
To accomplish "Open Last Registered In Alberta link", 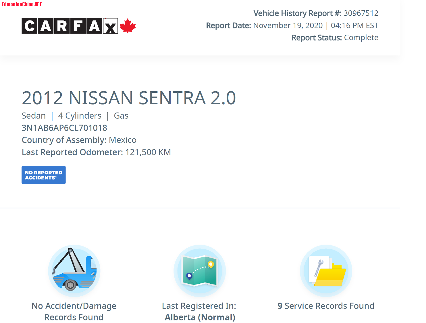I will point(200,312).
